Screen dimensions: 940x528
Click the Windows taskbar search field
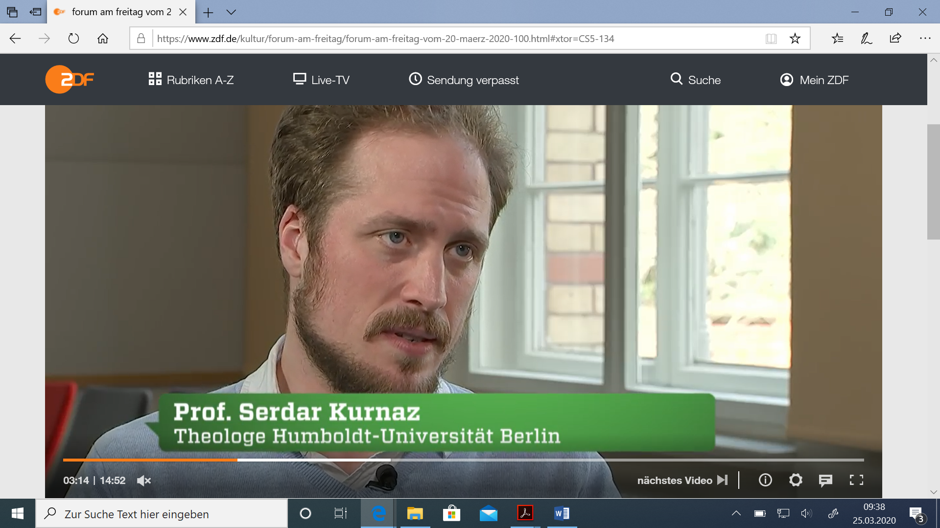tap(162, 514)
